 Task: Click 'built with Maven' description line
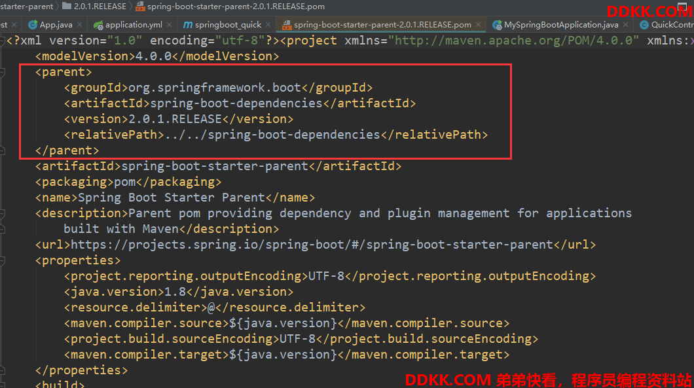coord(172,229)
